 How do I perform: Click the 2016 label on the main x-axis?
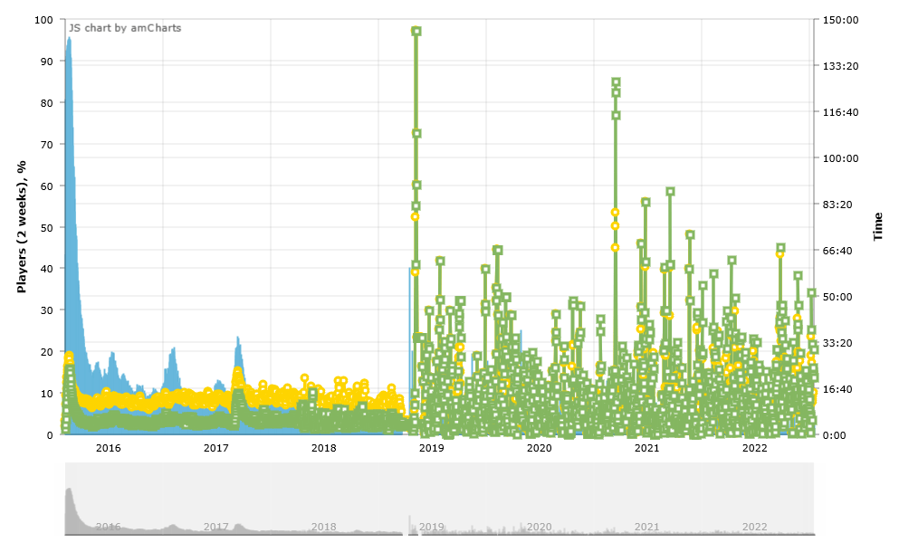point(108,448)
